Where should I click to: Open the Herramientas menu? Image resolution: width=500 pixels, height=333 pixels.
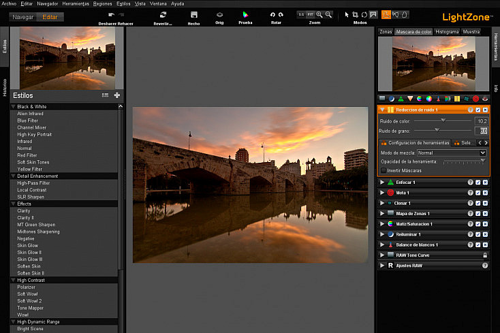(76, 3)
